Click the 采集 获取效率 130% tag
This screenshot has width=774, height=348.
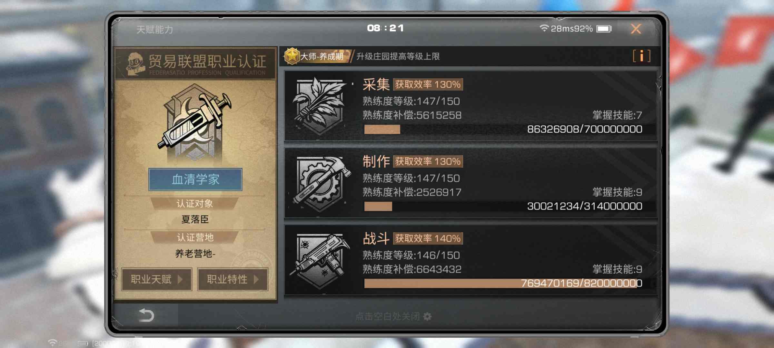click(428, 84)
